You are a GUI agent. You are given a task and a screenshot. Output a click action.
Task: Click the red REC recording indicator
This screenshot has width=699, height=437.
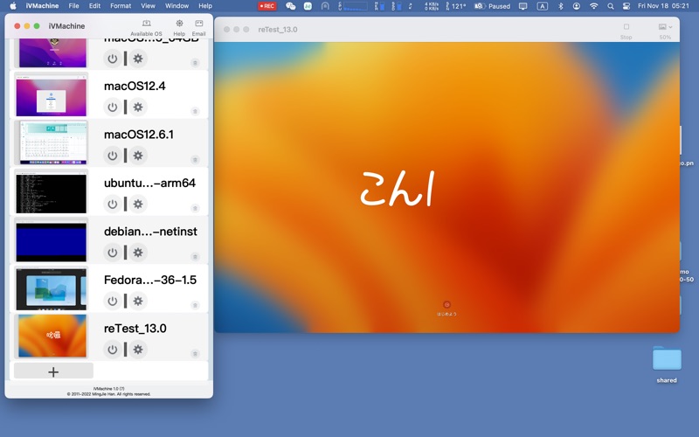click(x=267, y=6)
